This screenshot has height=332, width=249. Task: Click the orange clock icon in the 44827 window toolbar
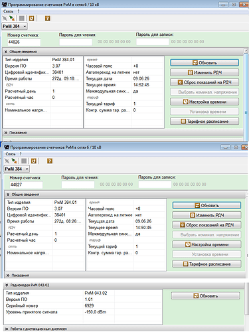(34, 161)
